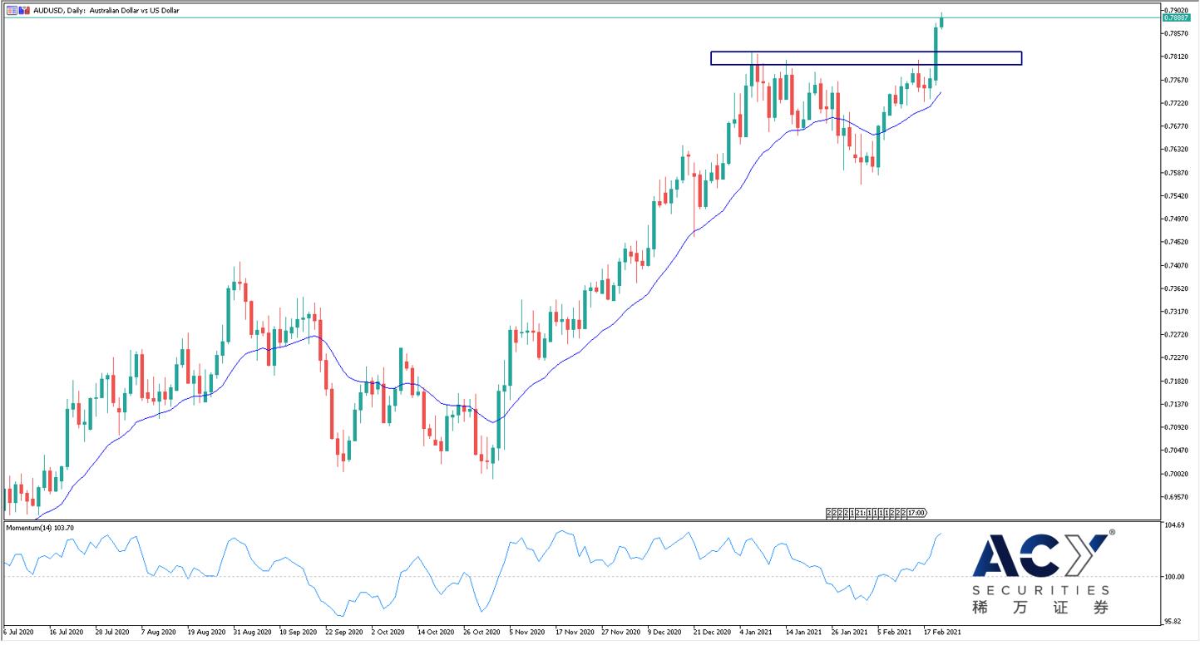Viewport: 1200px width, 645px height.
Task: Click the 21 Dec 2020 date label
Action: (x=713, y=632)
